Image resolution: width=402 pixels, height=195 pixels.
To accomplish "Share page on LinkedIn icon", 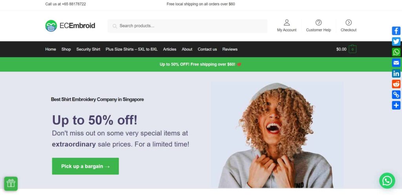I will tap(396, 73).
